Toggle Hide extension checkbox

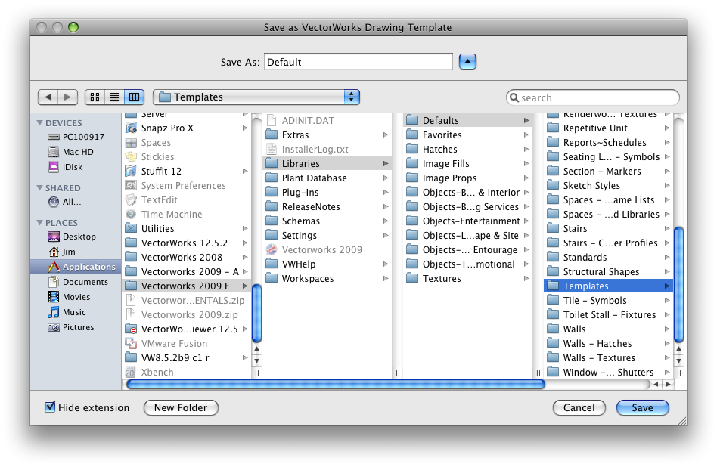(x=51, y=407)
